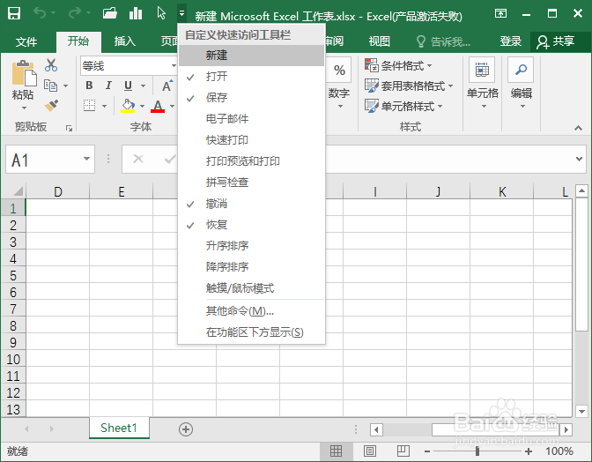Select the Sheet1 worksheet tab
The height and width of the screenshot is (462, 592).
tap(119, 428)
